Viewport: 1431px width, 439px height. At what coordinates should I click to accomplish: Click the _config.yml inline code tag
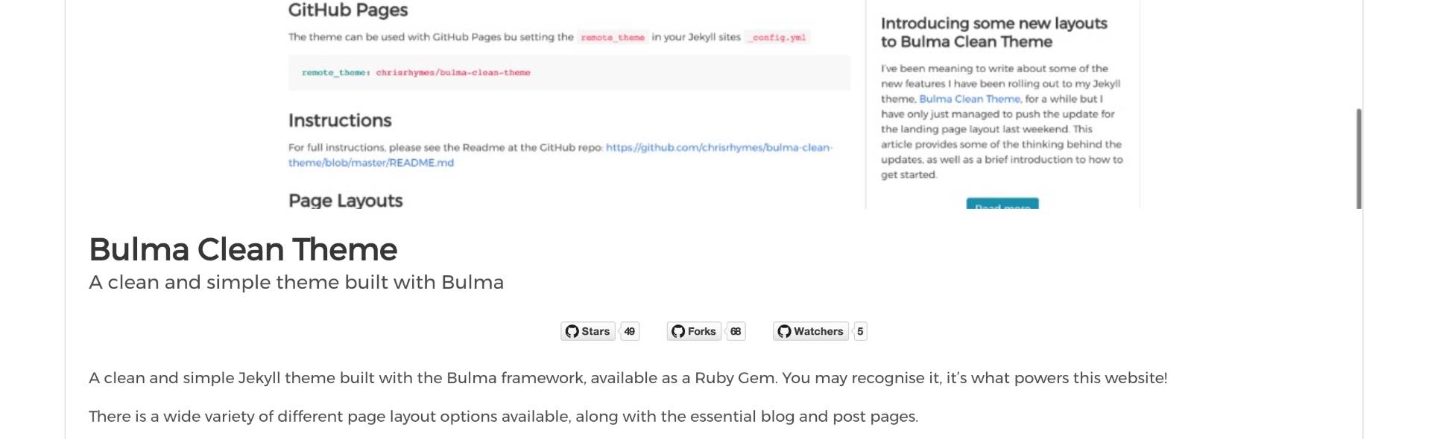(x=778, y=37)
